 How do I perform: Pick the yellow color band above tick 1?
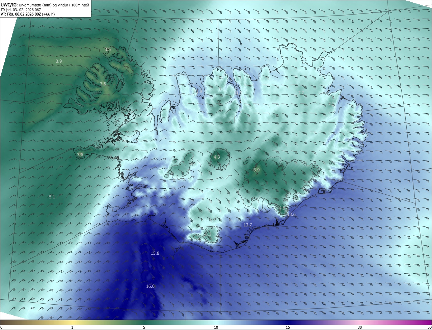[x=73, y=322]
